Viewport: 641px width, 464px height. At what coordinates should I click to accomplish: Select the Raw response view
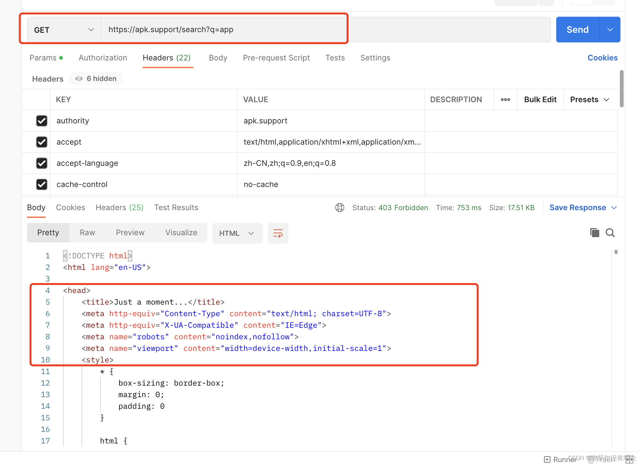coord(87,233)
